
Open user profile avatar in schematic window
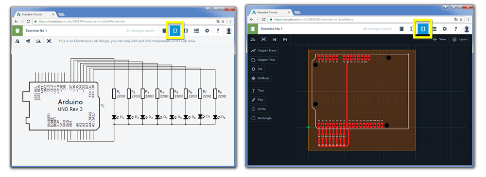[229, 31]
